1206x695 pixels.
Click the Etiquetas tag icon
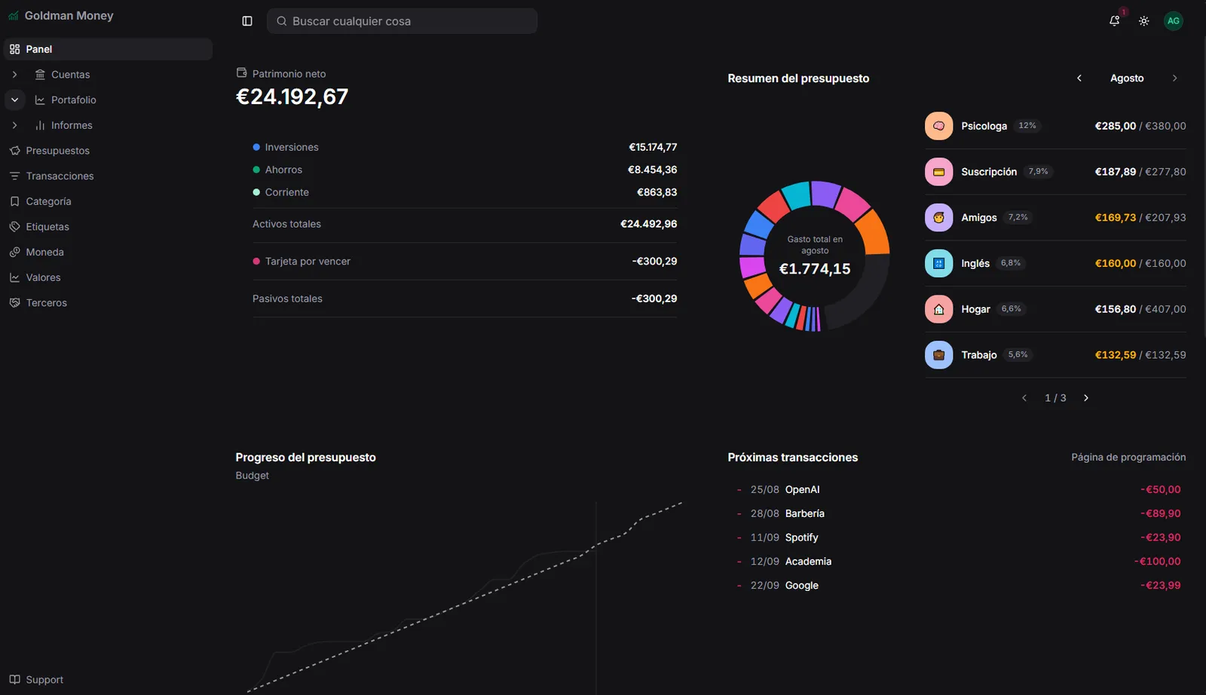(x=14, y=227)
